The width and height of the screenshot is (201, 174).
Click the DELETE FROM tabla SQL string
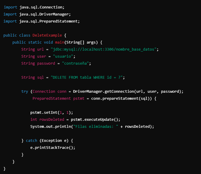(87, 77)
